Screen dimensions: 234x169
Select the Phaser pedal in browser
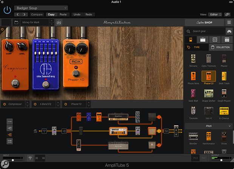click(x=224, y=60)
